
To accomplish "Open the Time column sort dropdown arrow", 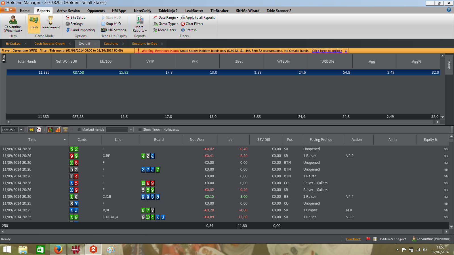I will tap(65, 140).
